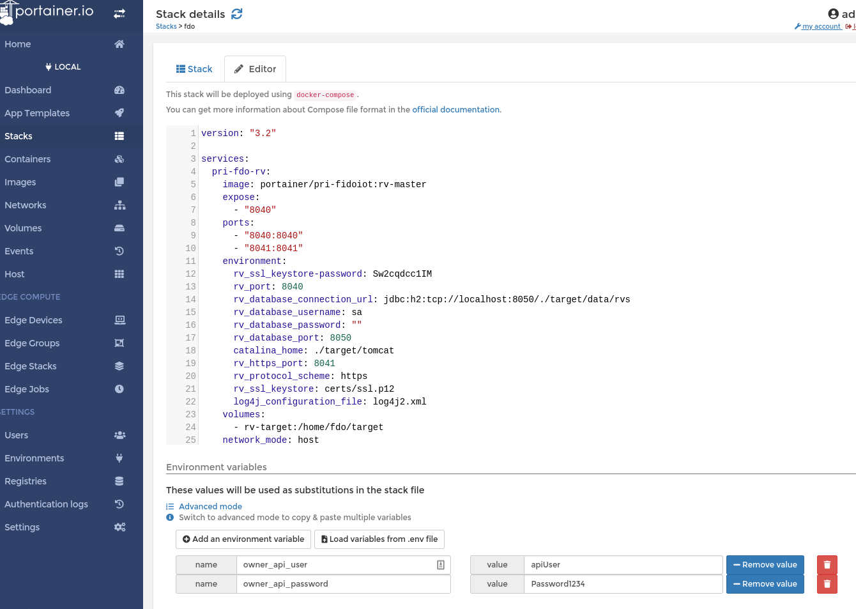Click the App Templates rocket icon
This screenshot has height=609, width=856.
click(119, 113)
